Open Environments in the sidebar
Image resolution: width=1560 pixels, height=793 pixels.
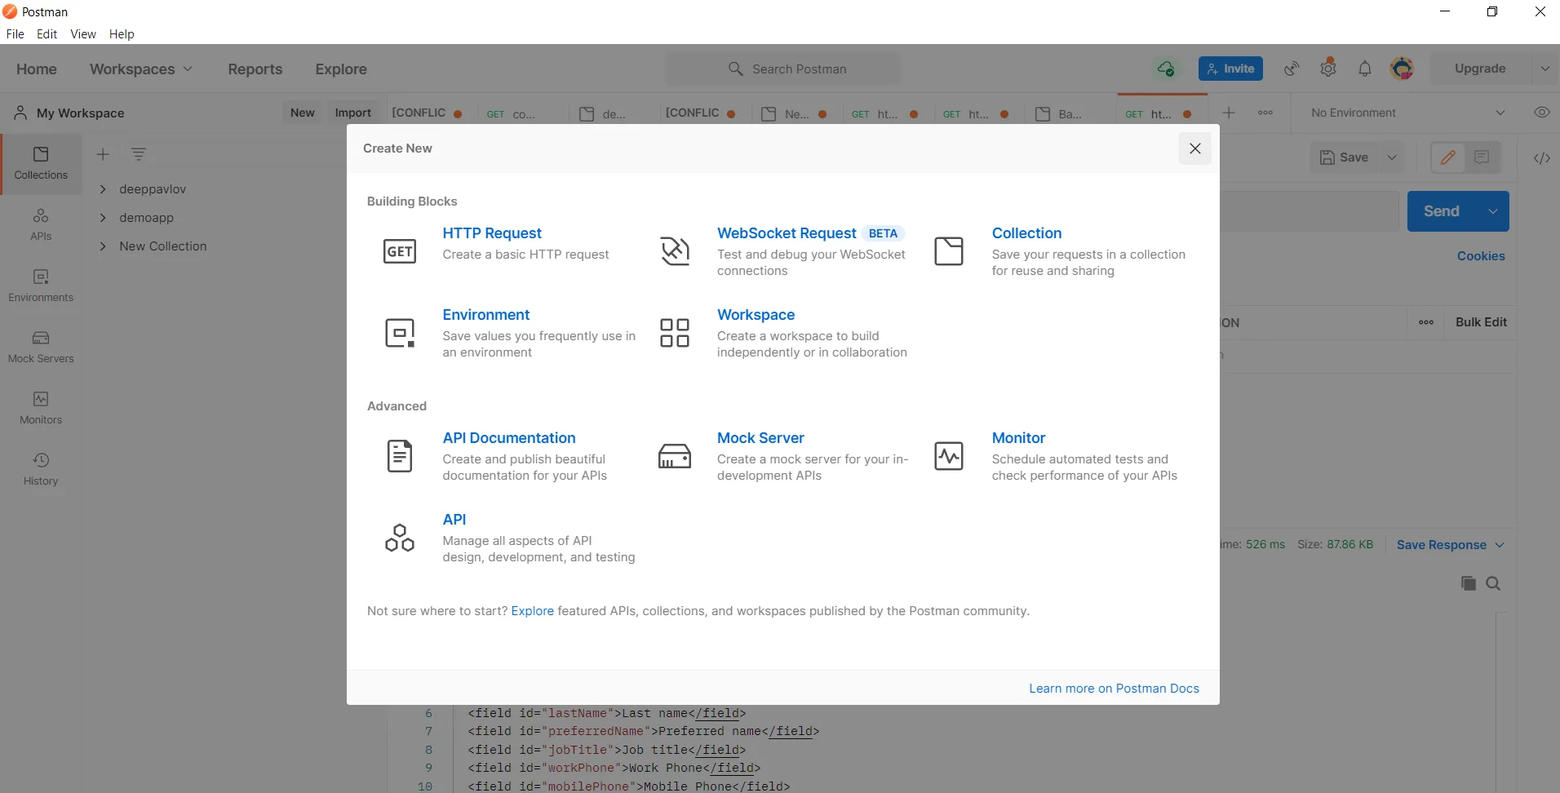[41, 286]
